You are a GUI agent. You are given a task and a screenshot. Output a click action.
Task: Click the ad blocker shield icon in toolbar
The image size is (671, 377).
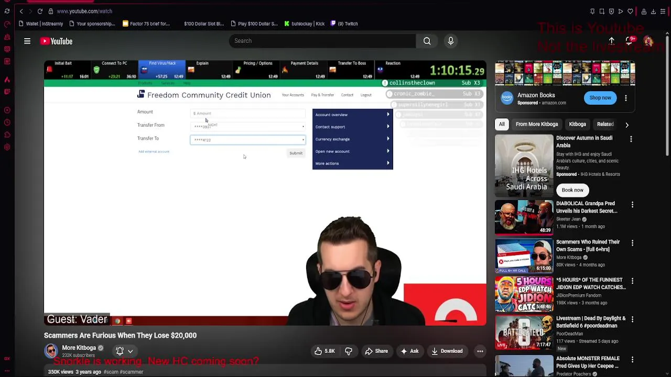coord(611,11)
